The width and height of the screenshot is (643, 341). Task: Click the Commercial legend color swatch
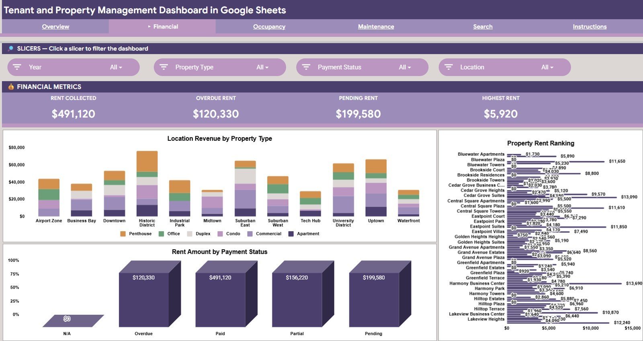click(x=250, y=234)
